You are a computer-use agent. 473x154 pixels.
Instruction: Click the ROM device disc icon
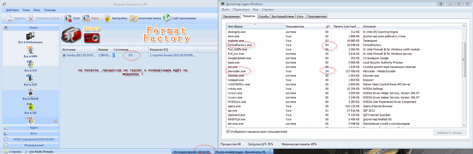click(x=6, y=139)
